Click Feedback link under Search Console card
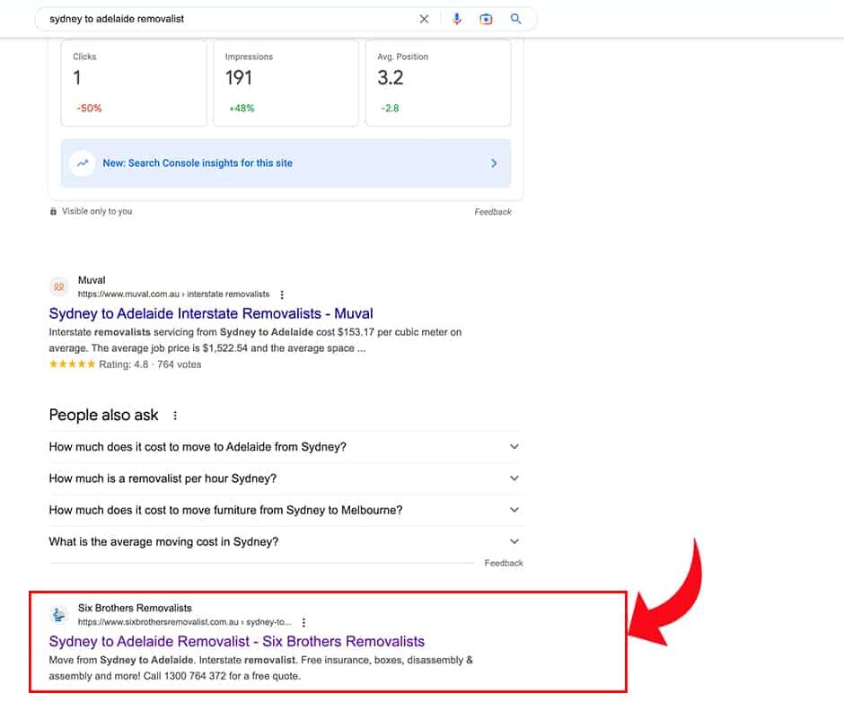The image size is (844, 702). coord(492,212)
